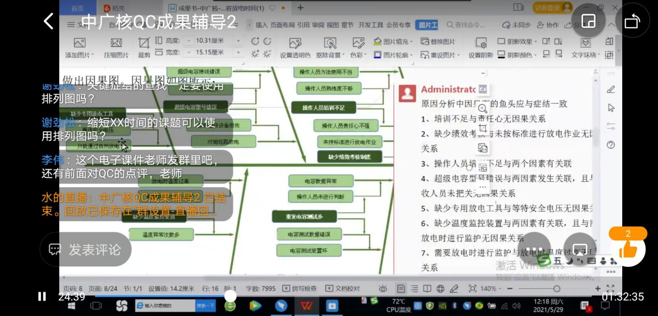Click the video progress bar scrubber handle
The width and height of the screenshot is (658, 316).
230,296
